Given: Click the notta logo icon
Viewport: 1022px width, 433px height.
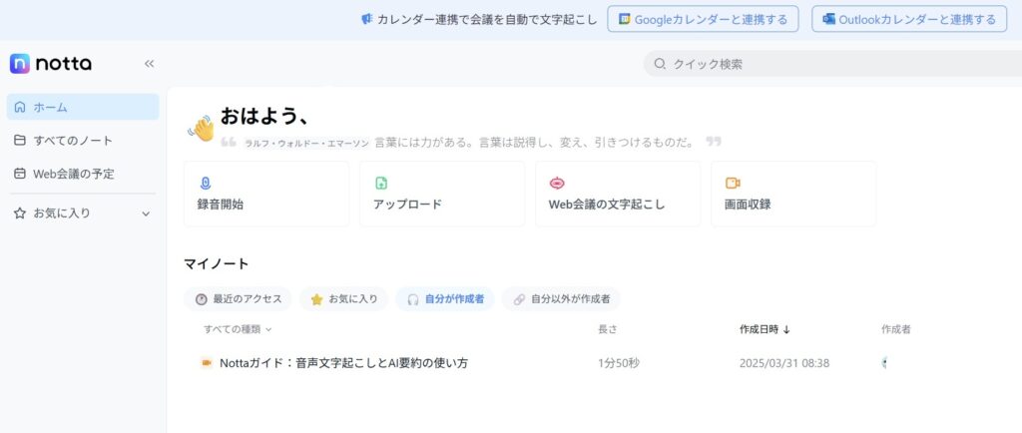Looking at the screenshot, I should (x=20, y=64).
